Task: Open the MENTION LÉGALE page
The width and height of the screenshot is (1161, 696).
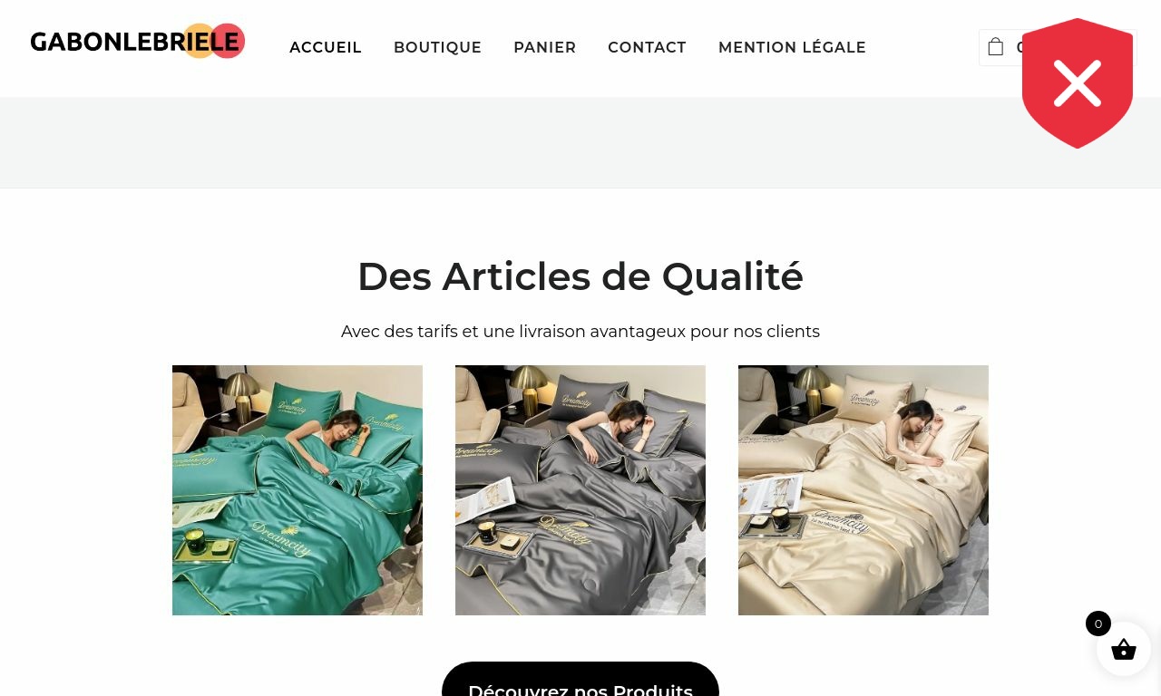Action: tap(792, 47)
